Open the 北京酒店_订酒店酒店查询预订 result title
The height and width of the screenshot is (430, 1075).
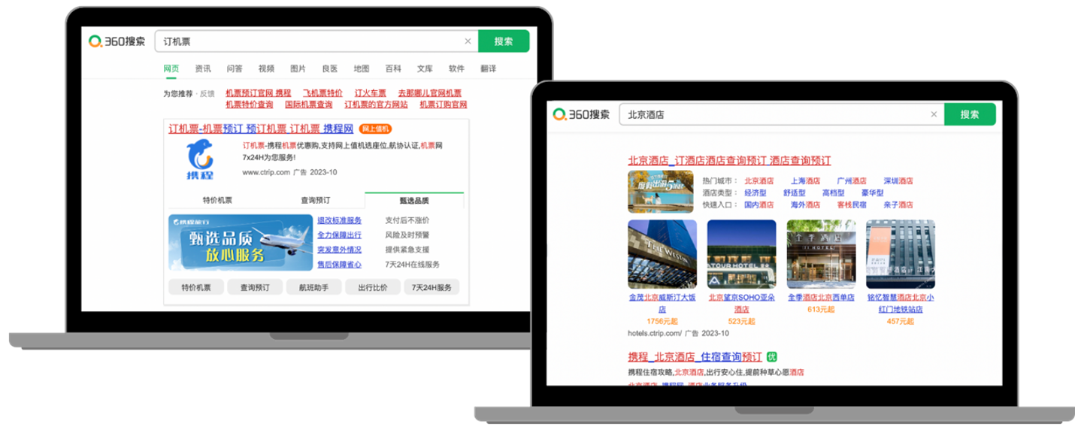(729, 160)
